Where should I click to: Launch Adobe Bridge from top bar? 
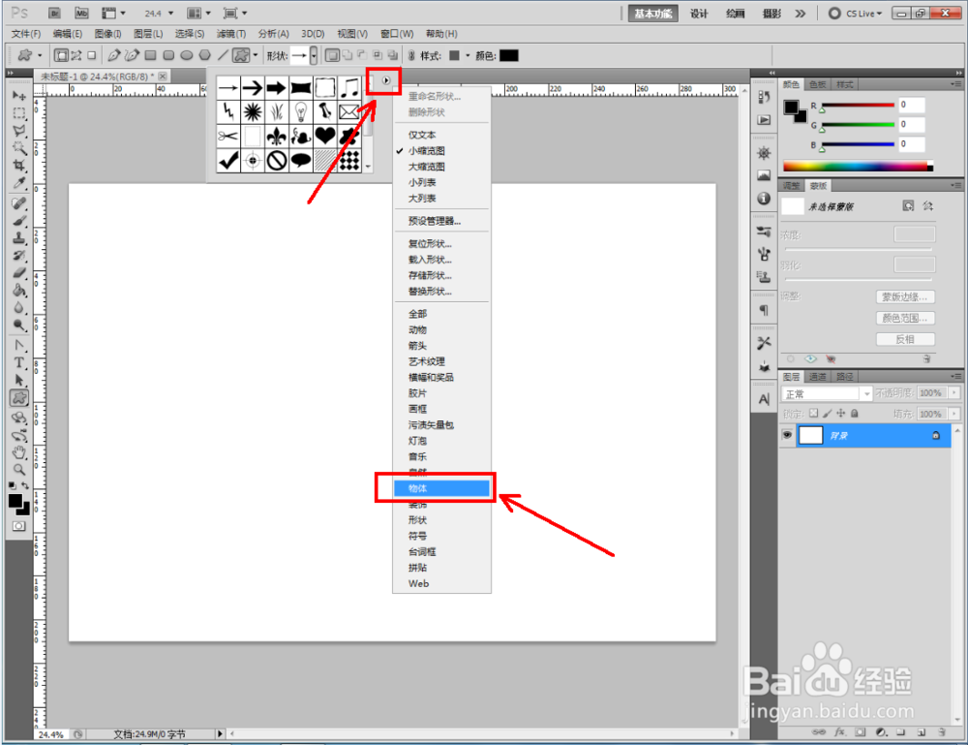pyautogui.click(x=54, y=13)
